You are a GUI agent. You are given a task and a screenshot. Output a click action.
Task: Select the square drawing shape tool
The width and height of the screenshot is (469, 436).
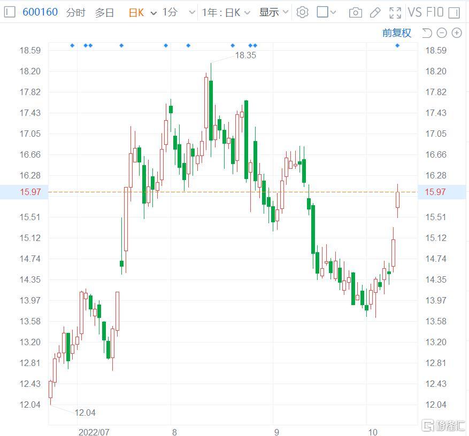322,12
